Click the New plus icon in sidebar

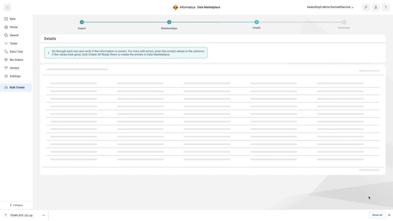pos(6,19)
